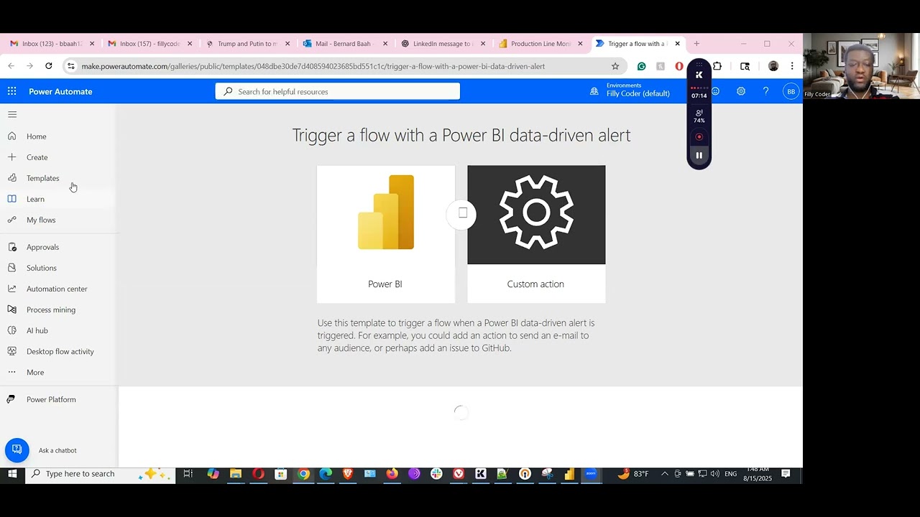
Task: Reload the page in the browser
Action: click(x=48, y=66)
